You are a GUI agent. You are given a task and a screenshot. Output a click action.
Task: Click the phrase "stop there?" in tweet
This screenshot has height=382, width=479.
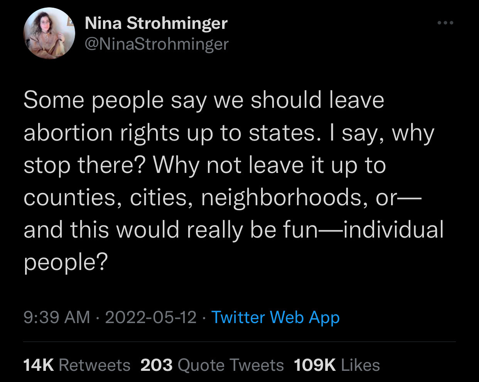(84, 165)
